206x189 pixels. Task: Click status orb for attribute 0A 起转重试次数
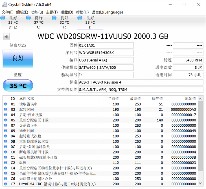(x=6, y=136)
